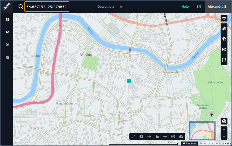The image size is (232, 146).
Task: Select the N+ add tool
Action: click(x=224, y=49)
